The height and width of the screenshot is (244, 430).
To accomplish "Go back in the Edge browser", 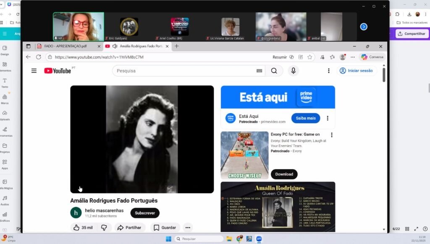I will click(x=28, y=57).
